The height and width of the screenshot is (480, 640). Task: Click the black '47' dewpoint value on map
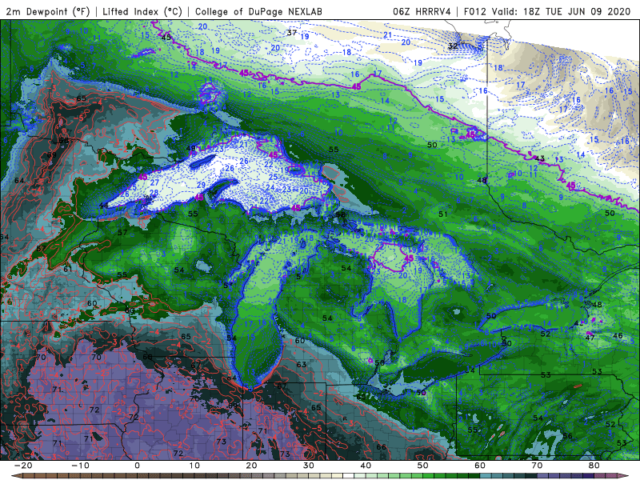coord(590,338)
